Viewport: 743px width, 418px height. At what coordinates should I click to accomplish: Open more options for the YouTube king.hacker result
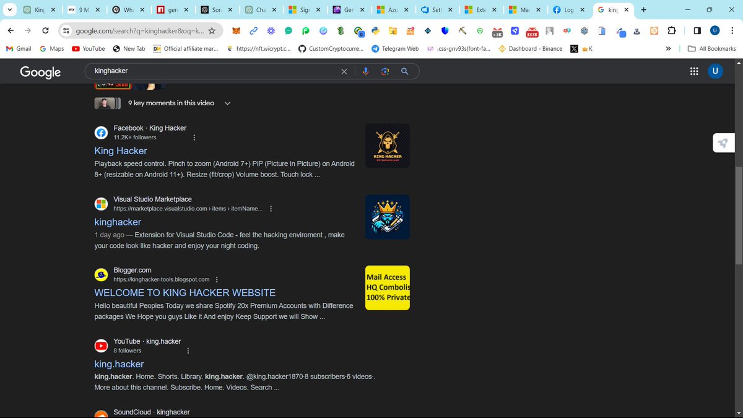(188, 351)
